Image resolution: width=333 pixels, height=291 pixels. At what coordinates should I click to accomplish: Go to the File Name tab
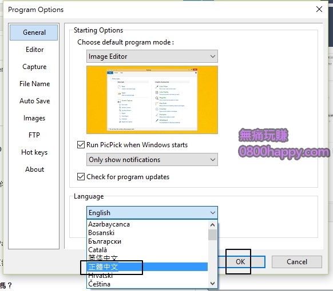34,84
